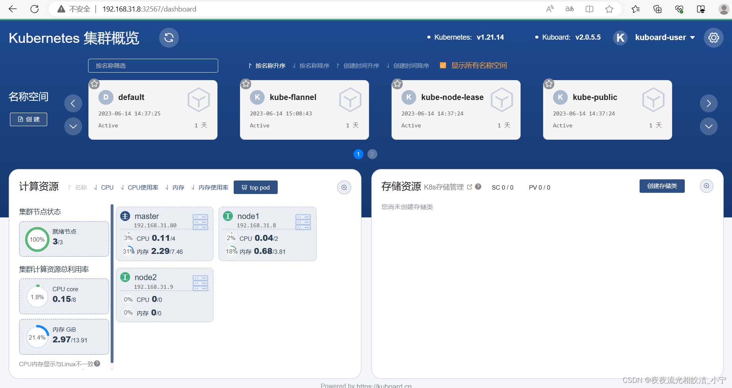Click node1 server icon
This screenshot has height=388, width=732.
point(303,222)
